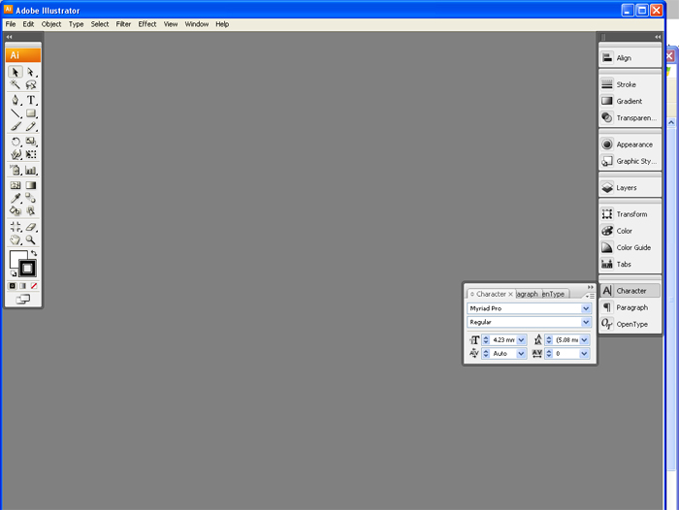Screen dimensions: 679x510
Task: Apply Gradient mode button below swatches
Action: pos(23,286)
